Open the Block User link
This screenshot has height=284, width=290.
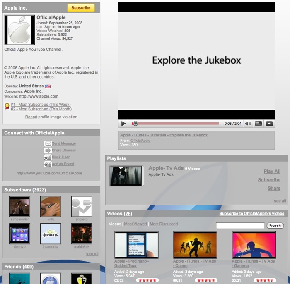[x=60, y=157]
